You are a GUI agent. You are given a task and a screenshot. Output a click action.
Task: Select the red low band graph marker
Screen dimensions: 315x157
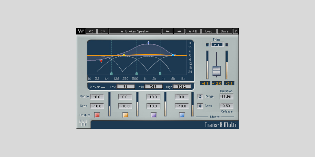(x=101, y=61)
